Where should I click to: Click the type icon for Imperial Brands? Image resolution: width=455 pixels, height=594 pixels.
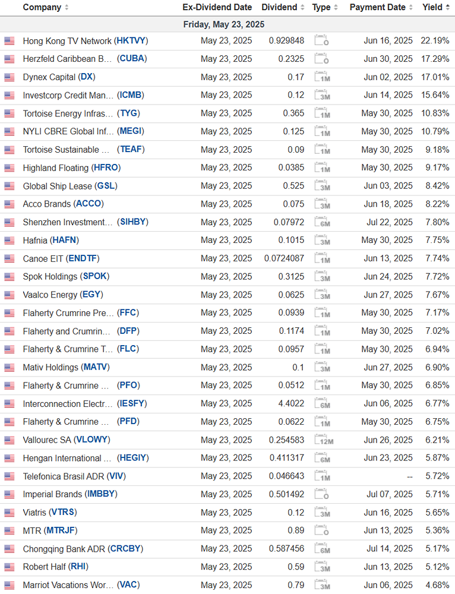click(321, 494)
